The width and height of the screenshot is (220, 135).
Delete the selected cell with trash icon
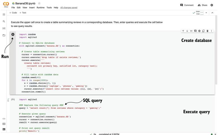[207, 31]
